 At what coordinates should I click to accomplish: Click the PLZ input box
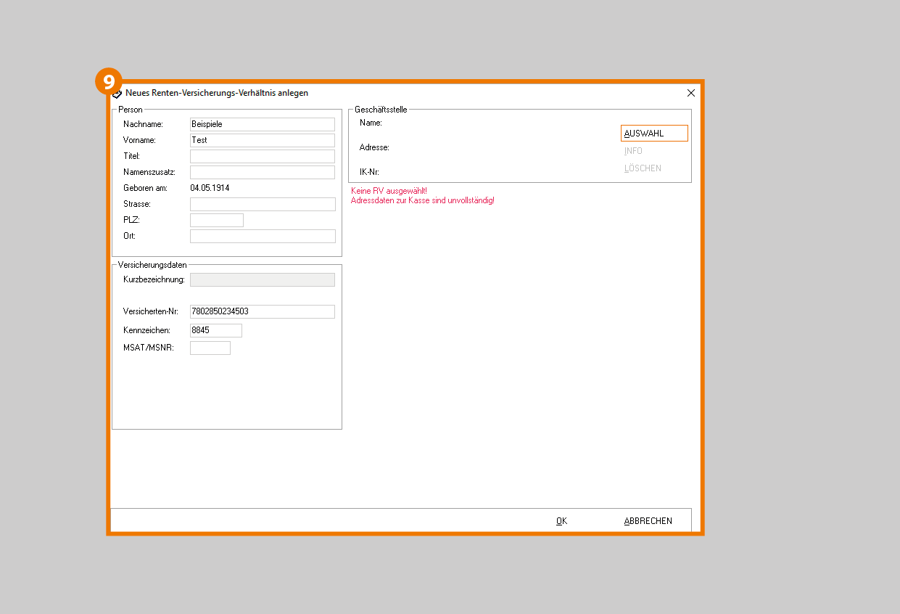(x=216, y=220)
